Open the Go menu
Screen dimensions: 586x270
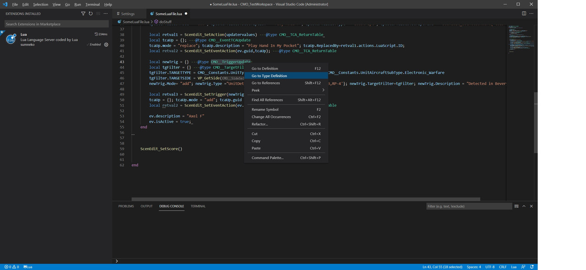click(x=67, y=4)
